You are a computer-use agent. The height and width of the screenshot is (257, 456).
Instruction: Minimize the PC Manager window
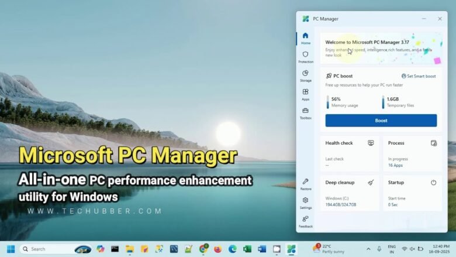click(424, 19)
